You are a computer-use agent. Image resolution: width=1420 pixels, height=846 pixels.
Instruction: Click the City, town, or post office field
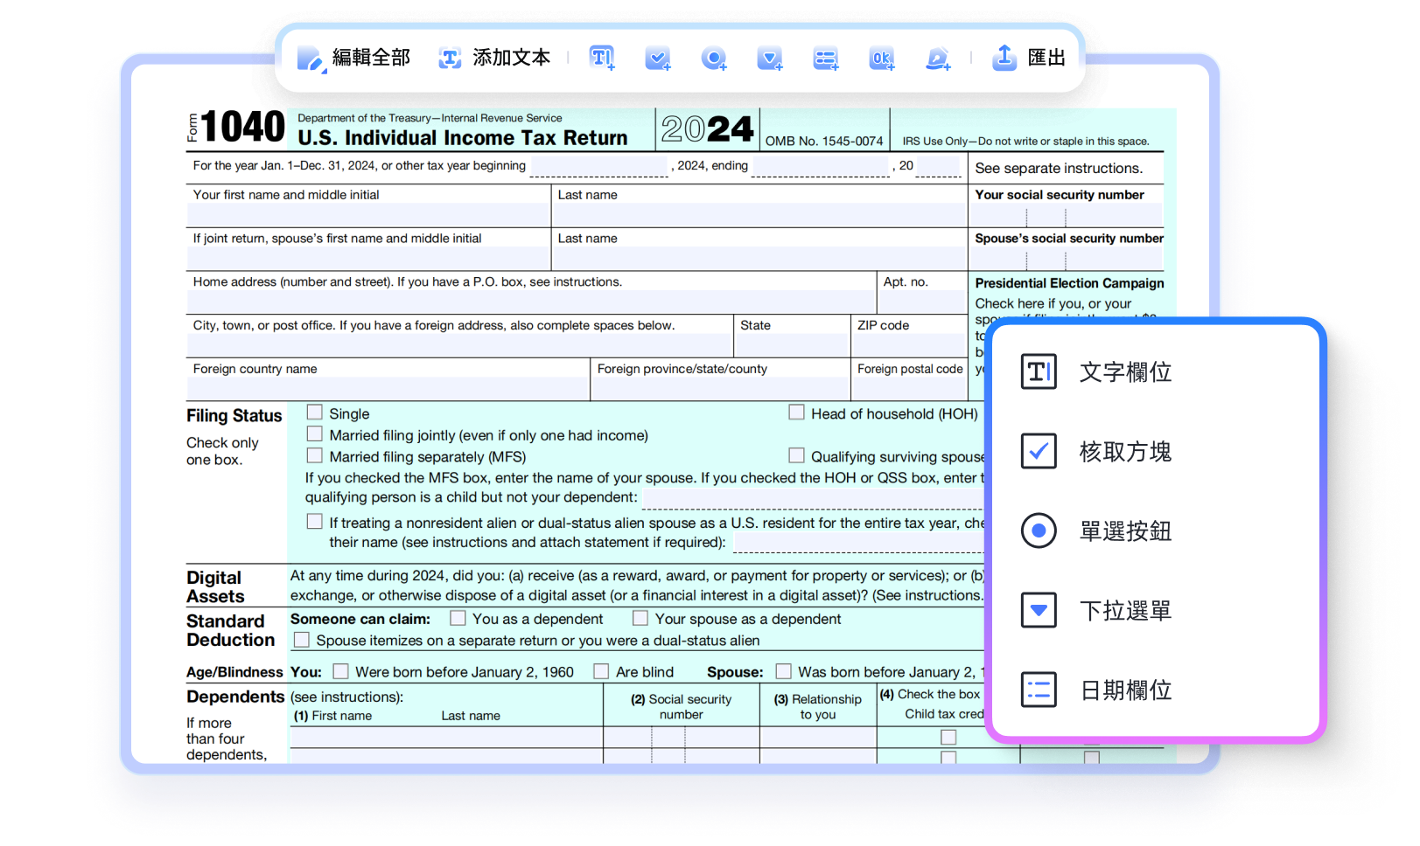pyautogui.click(x=459, y=345)
